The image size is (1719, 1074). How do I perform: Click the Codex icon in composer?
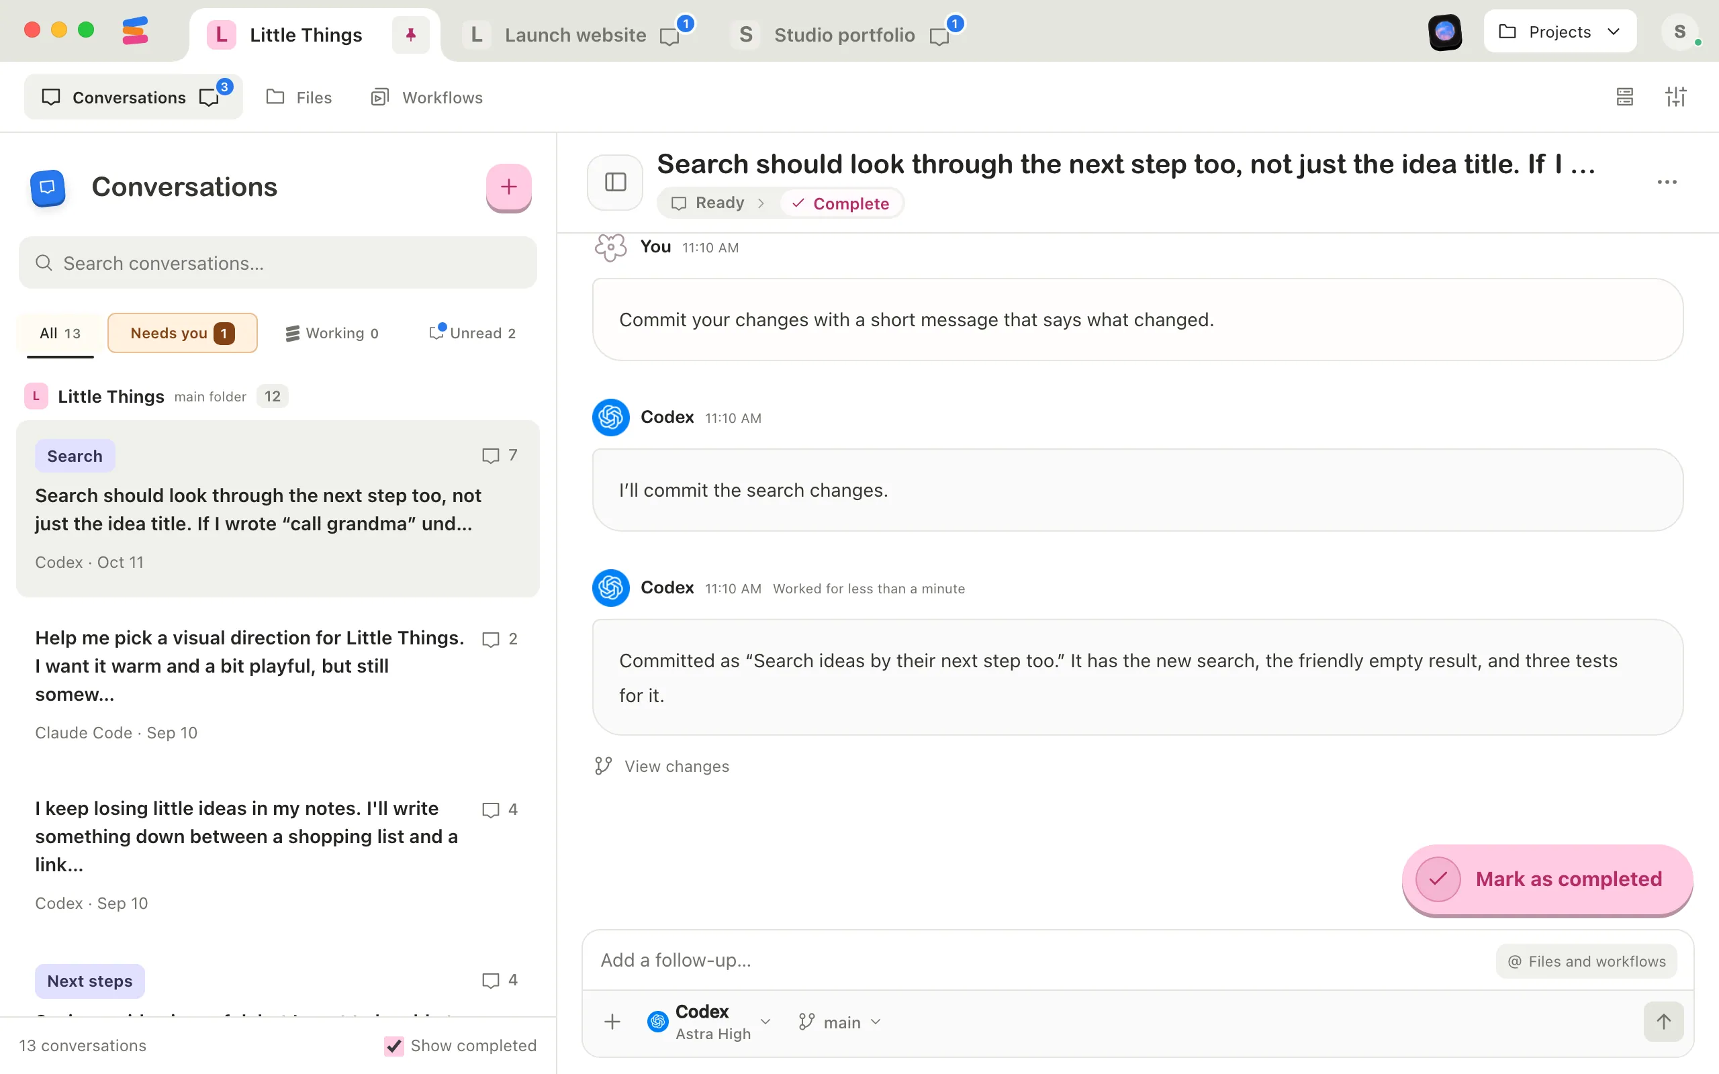(x=658, y=1022)
